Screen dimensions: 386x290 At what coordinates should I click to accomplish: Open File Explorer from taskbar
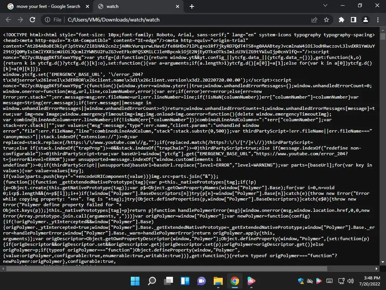(218, 281)
